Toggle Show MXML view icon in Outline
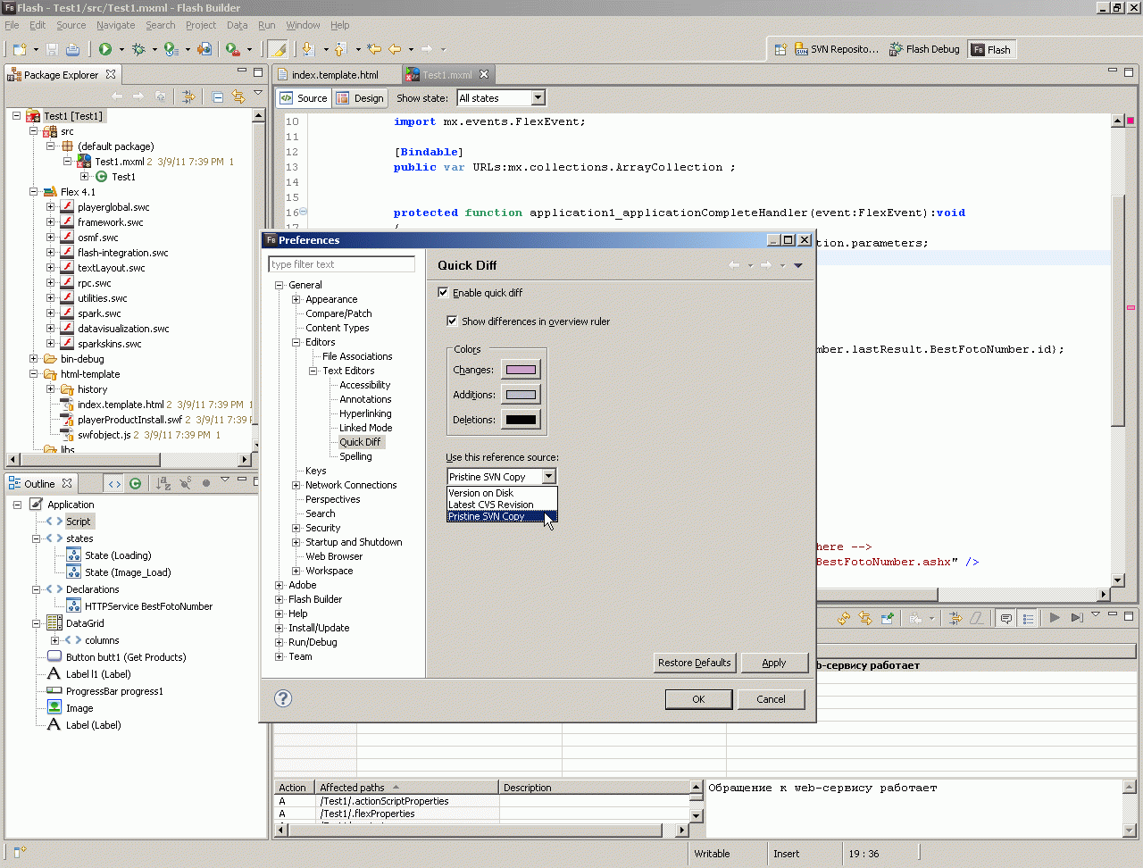Viewport: 1143px width, 868px height. 114,483
